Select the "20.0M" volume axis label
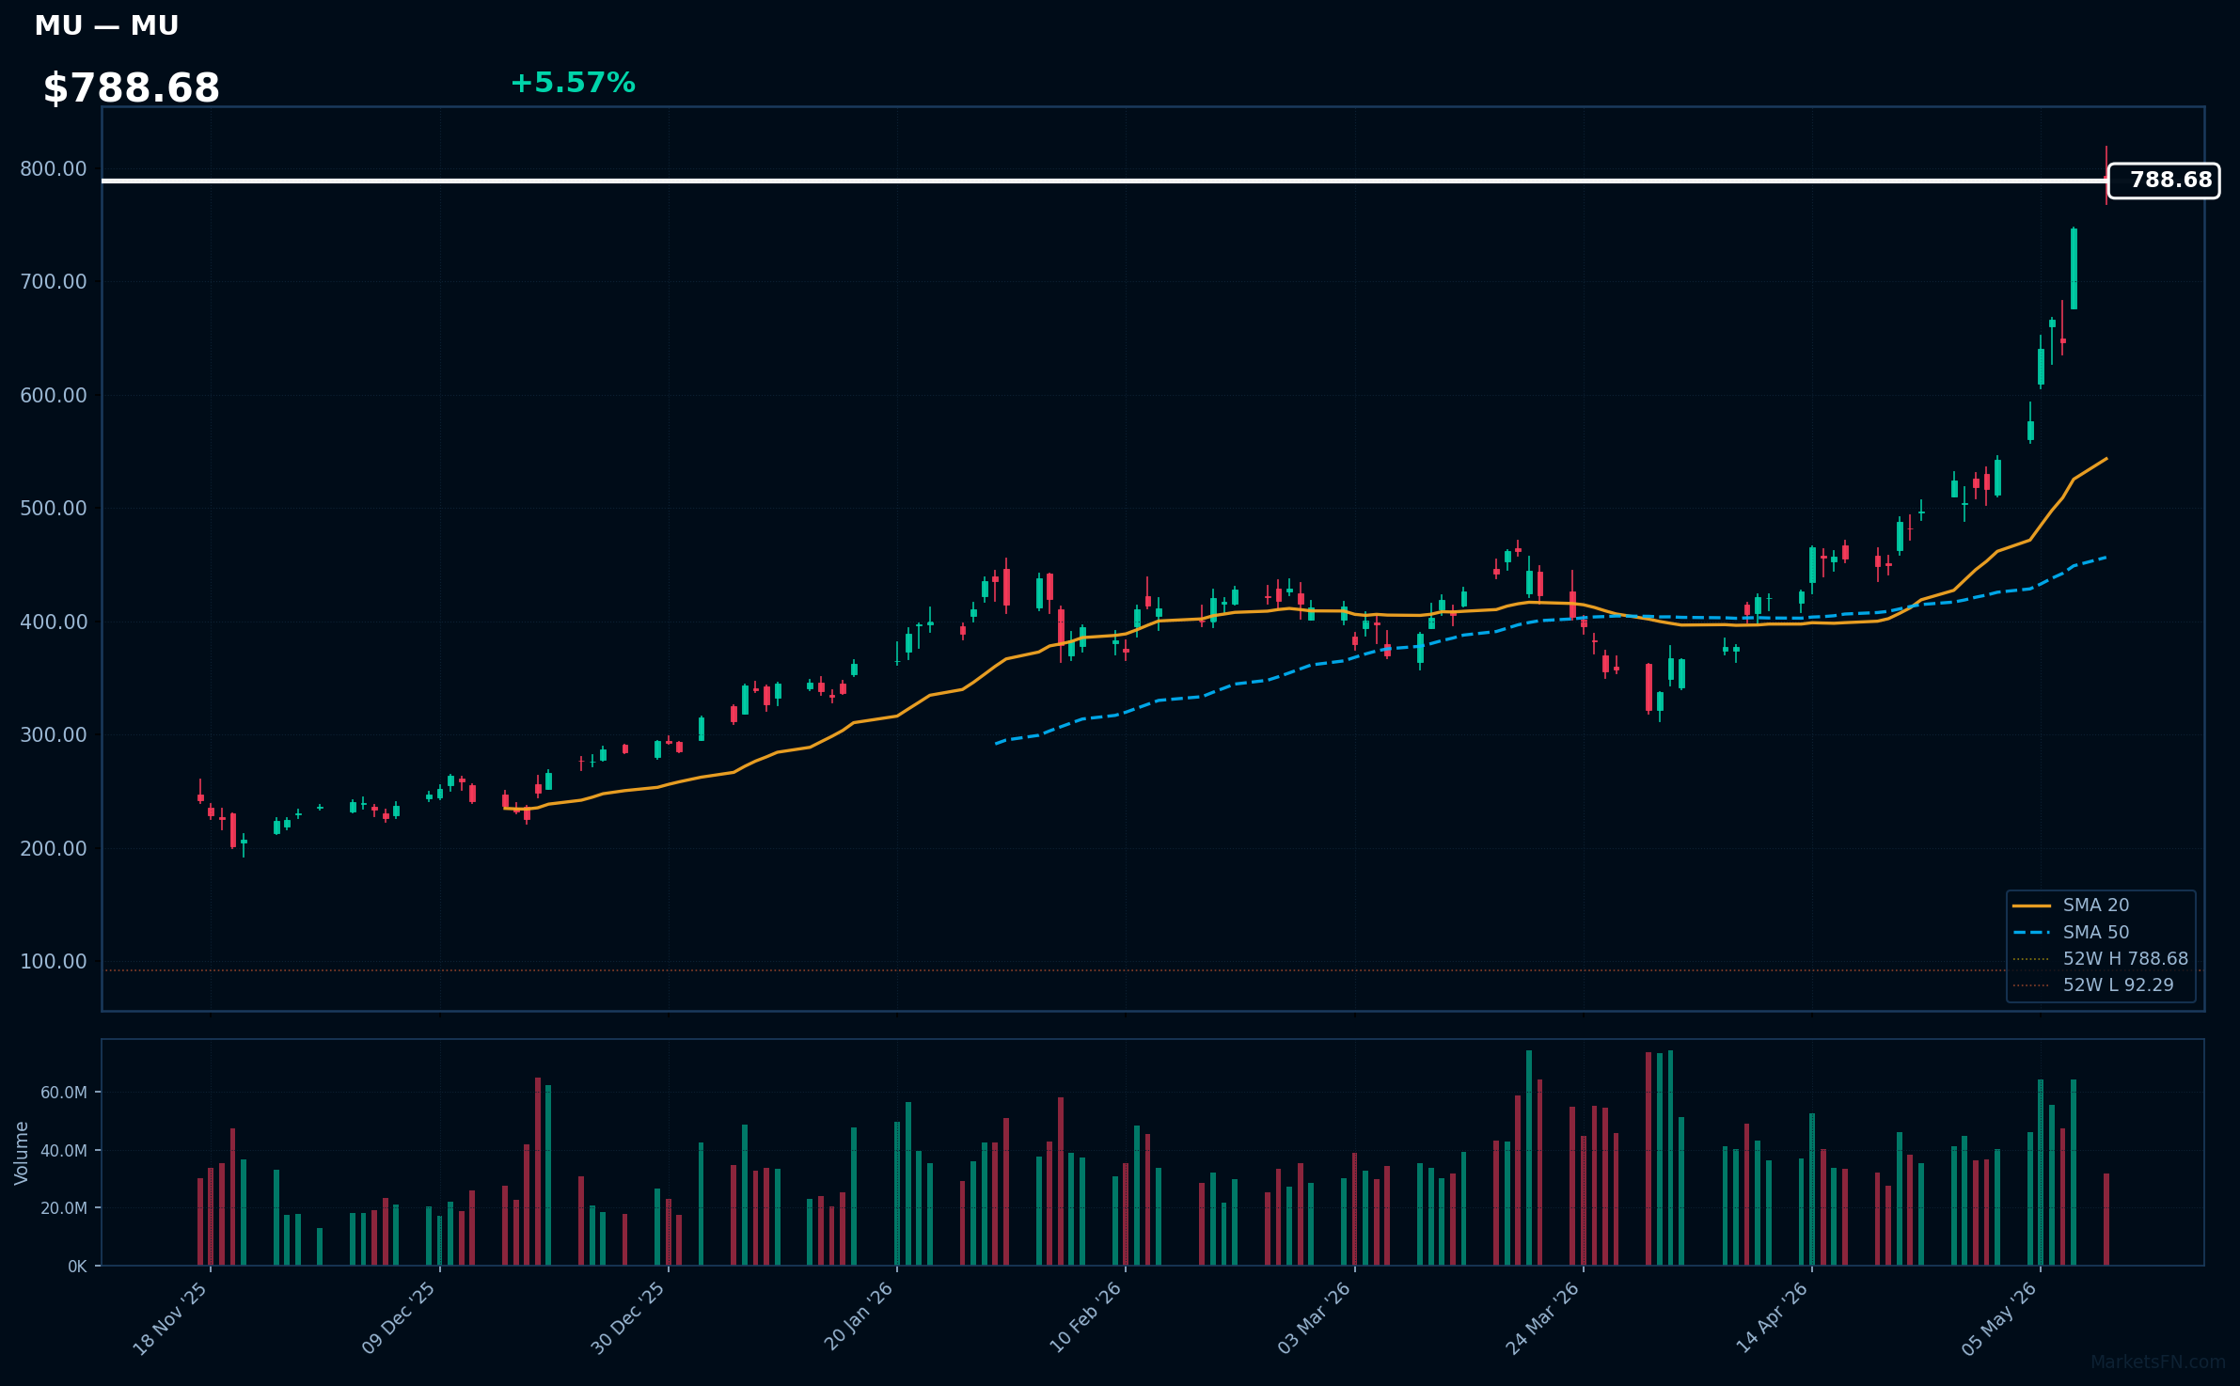Image resolution: width=2240 pixels, height=1386 pixels. point(64,1208)
